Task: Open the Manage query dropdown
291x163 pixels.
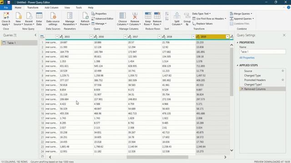Action: pyautogui.click(x=99, y=24)
